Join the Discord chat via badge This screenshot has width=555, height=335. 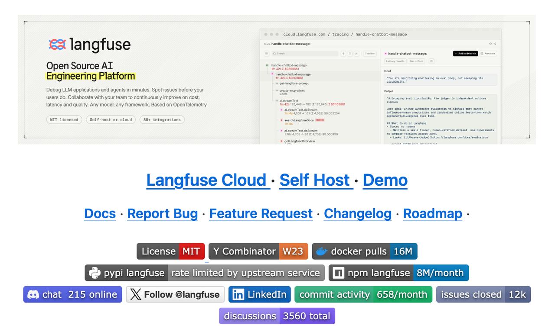point(73,295)
